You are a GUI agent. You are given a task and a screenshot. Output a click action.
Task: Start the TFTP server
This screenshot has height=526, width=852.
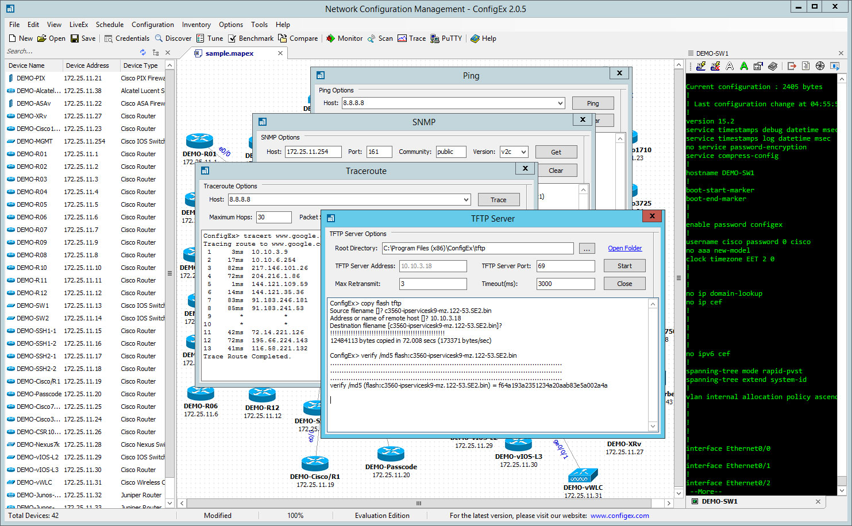(624, 266)
